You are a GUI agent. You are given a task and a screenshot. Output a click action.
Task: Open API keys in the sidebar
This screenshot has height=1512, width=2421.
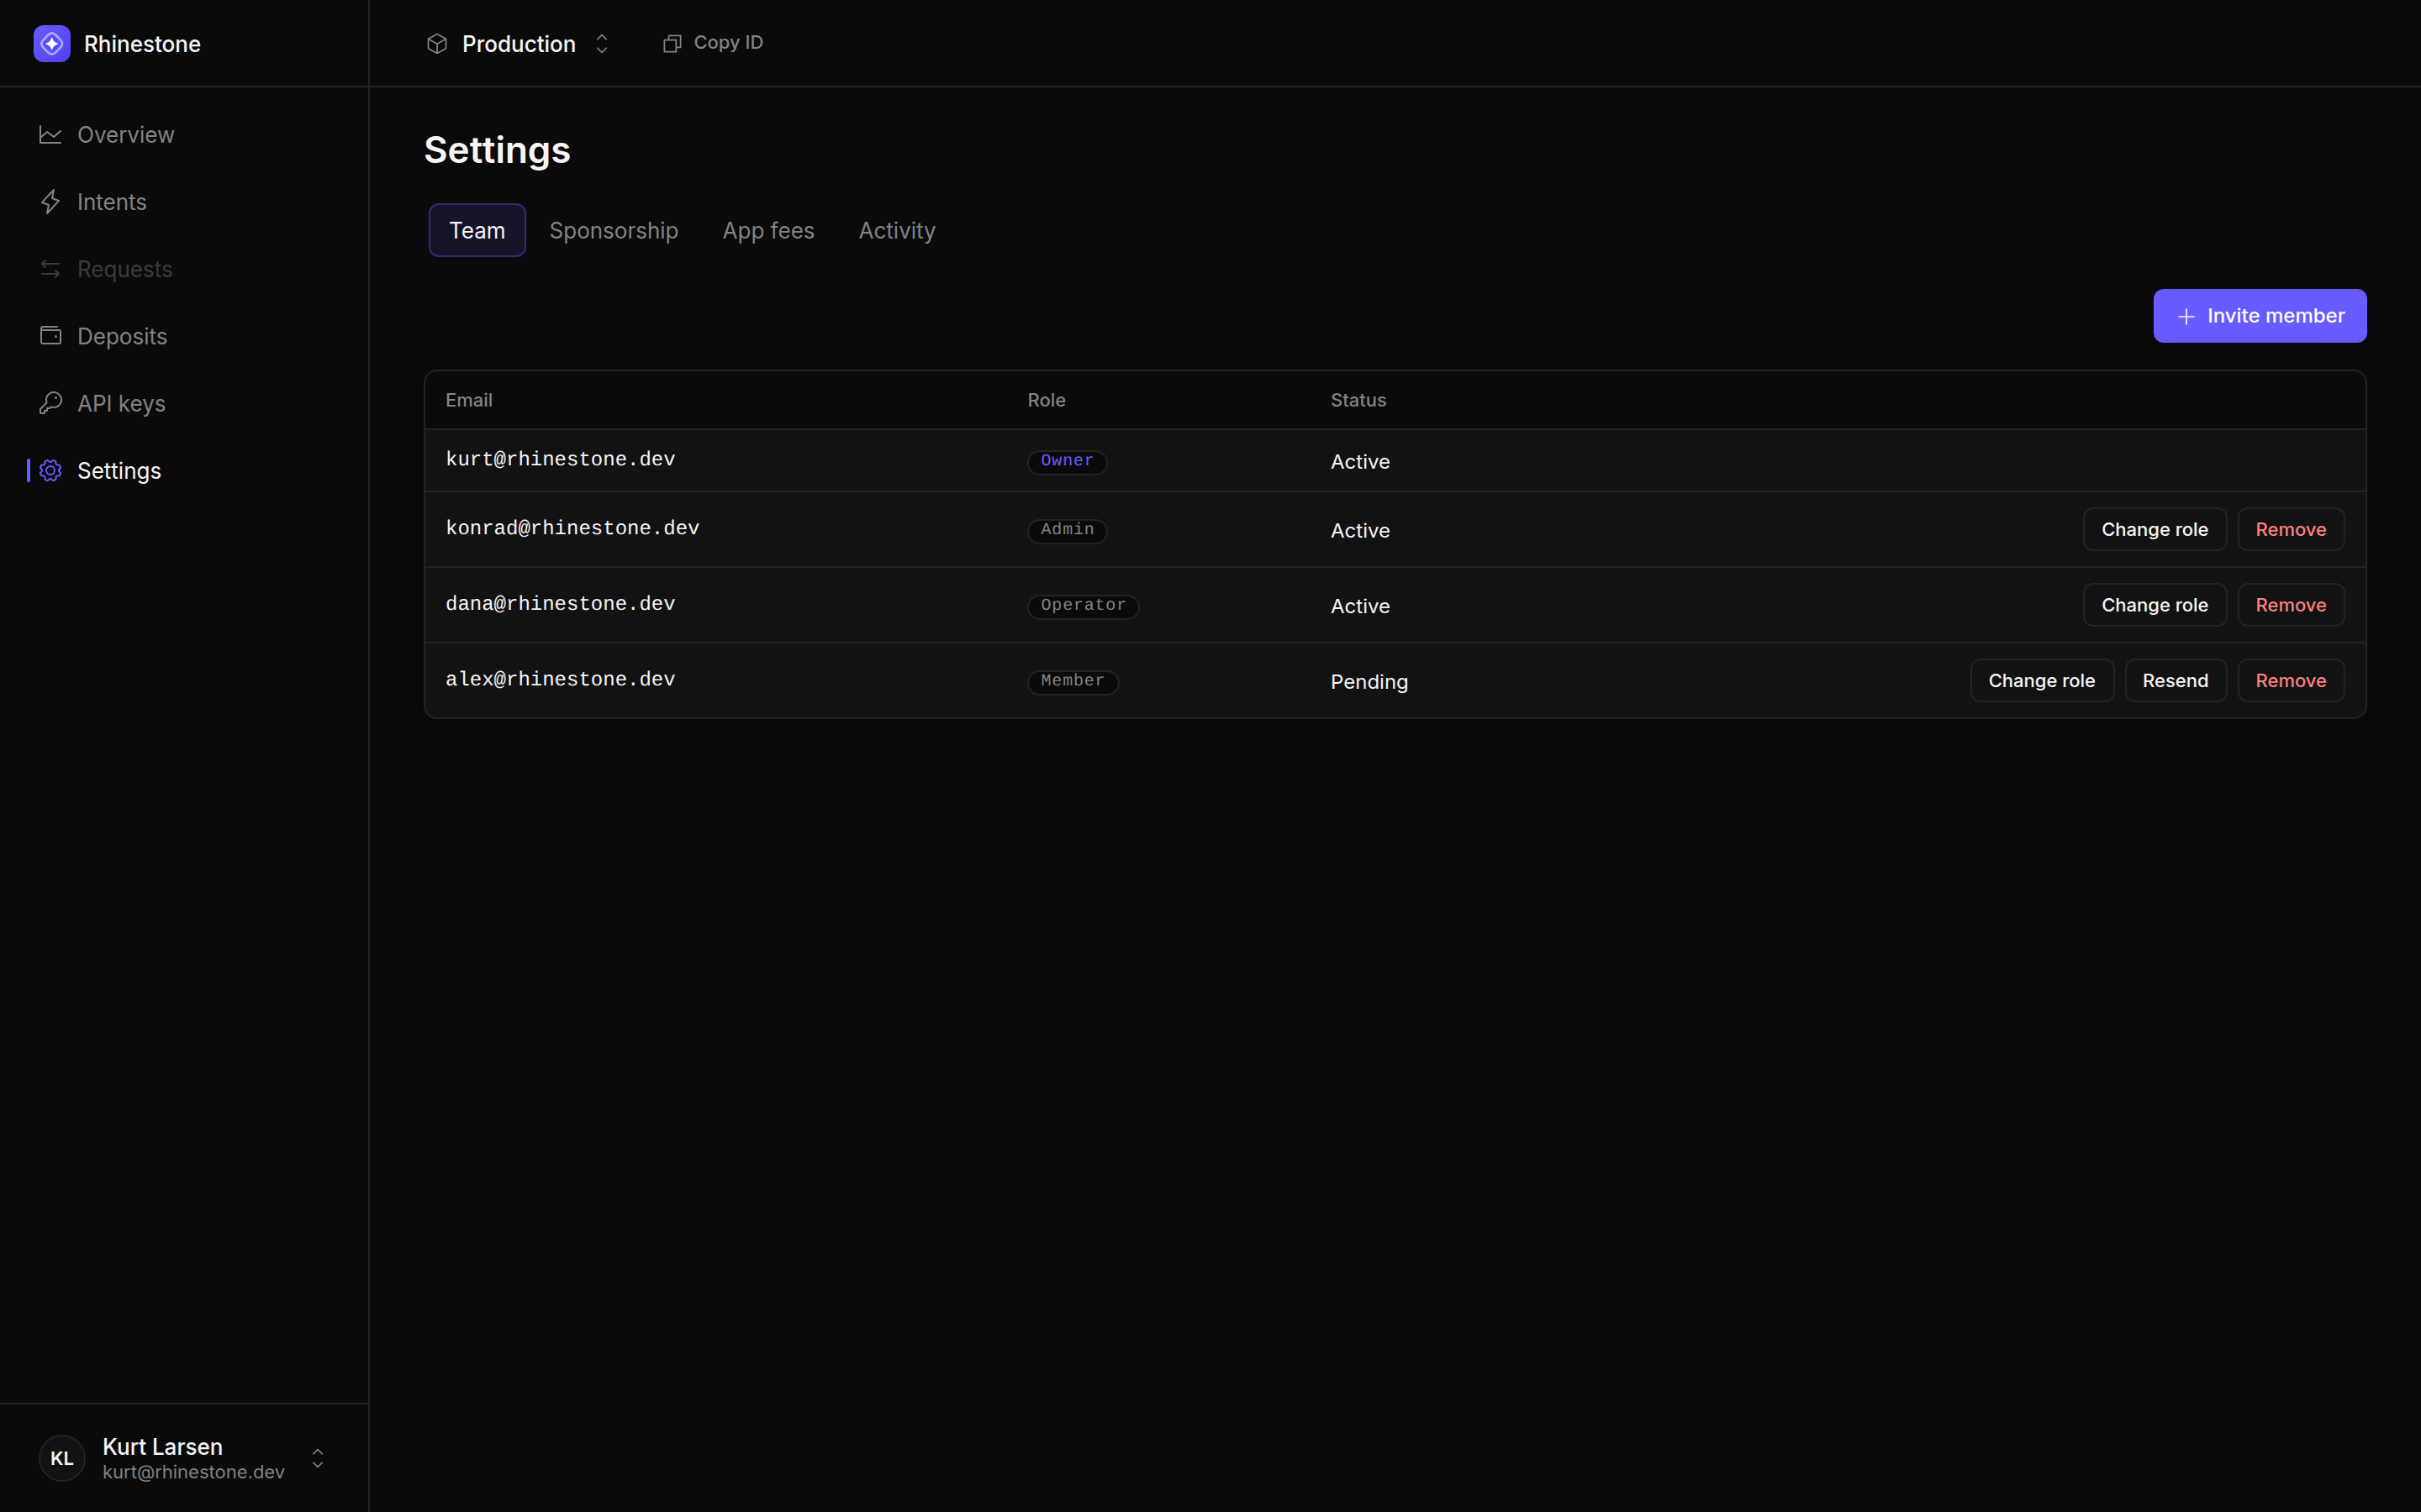coord(184,403)
